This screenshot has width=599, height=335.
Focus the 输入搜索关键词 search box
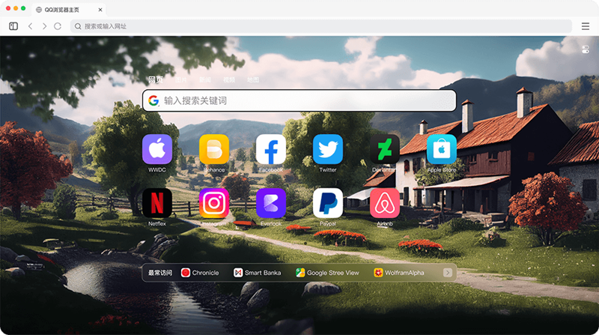299,100
